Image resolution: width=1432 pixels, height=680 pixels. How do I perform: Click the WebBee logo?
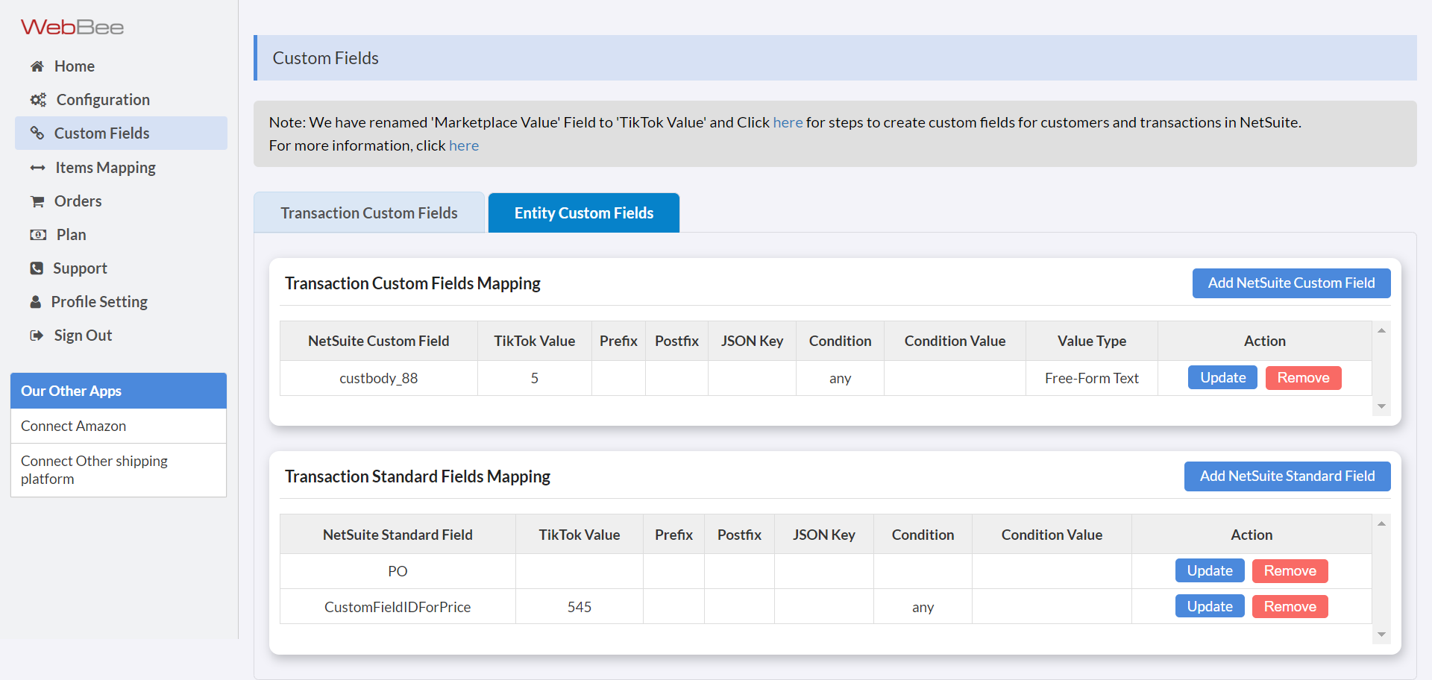(72, 27)
